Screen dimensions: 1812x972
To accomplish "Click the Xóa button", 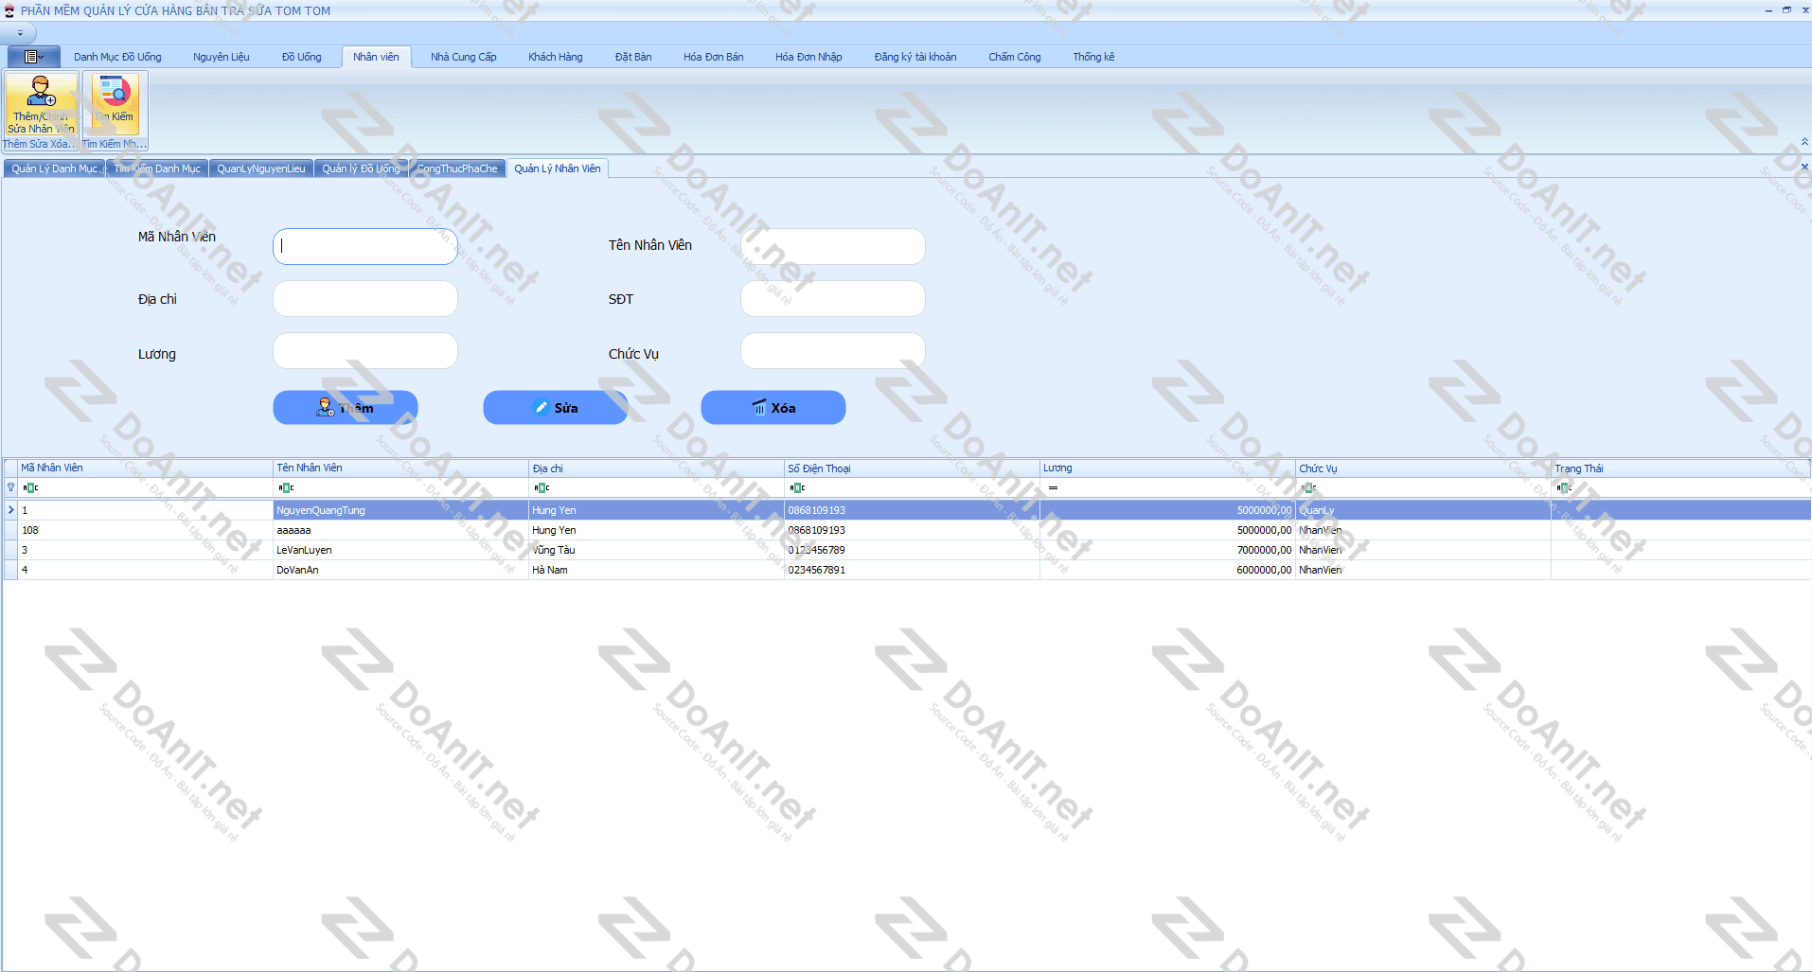I will coord(773,408).
